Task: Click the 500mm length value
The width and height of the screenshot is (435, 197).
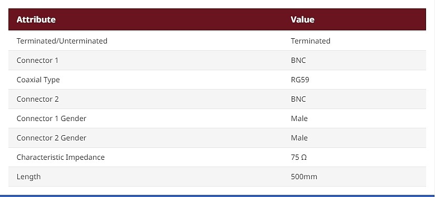Action: 304,177
